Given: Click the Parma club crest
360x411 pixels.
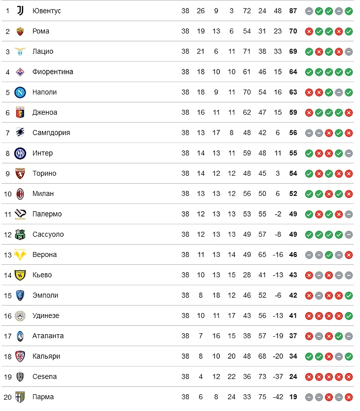Looking at the screenshot, I should click(x=20, y=397).
